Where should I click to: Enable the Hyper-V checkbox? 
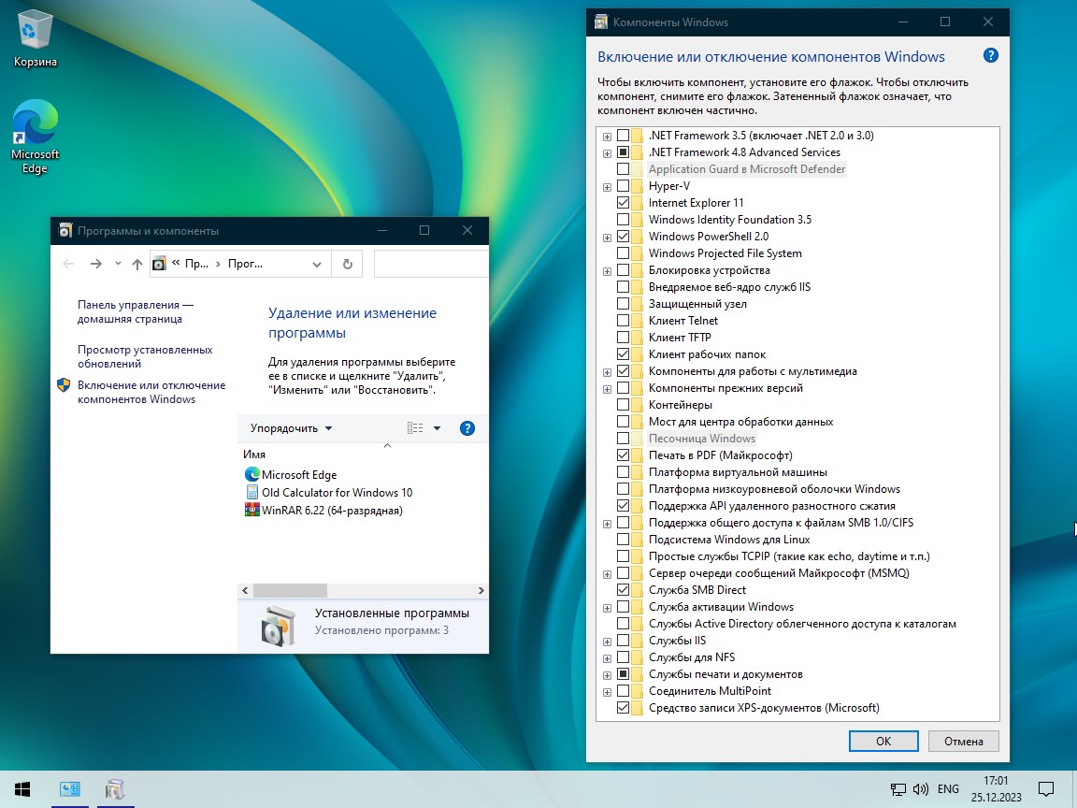623,186
